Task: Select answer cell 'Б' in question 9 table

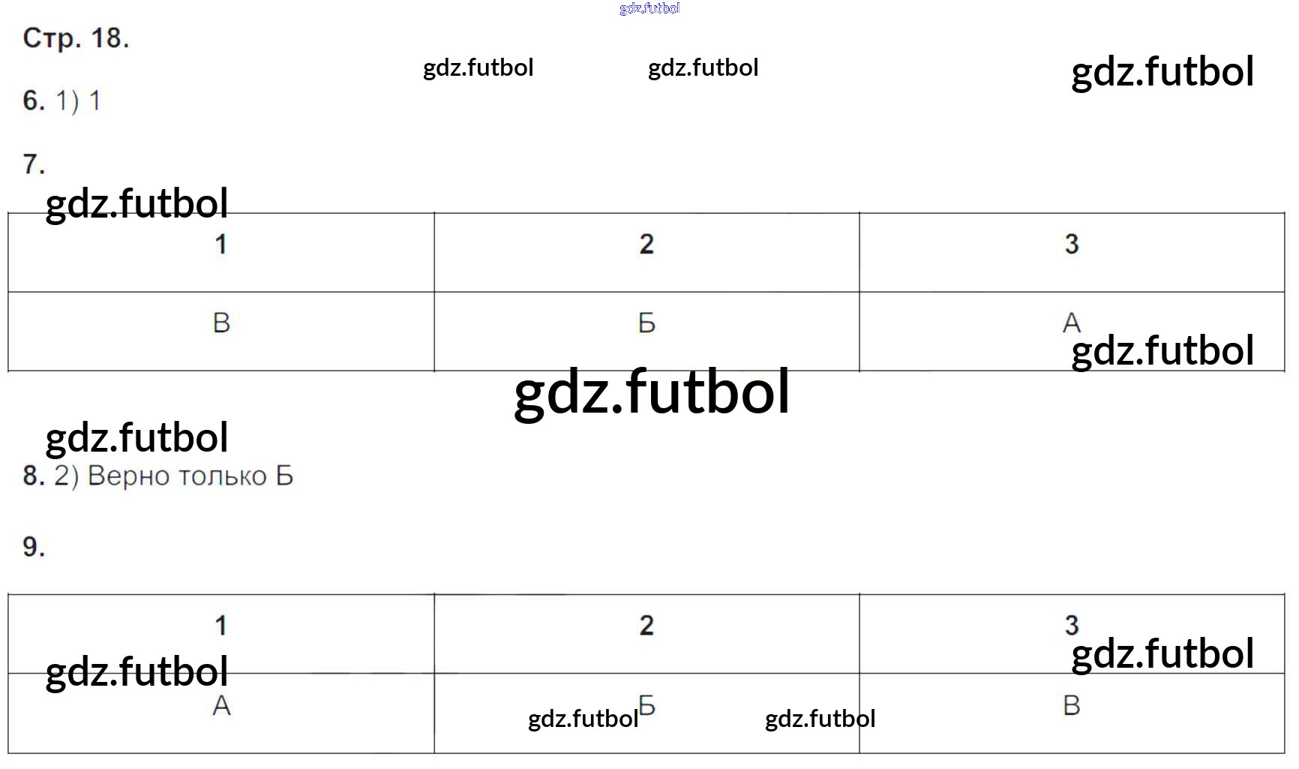Action: click(647, 705)
